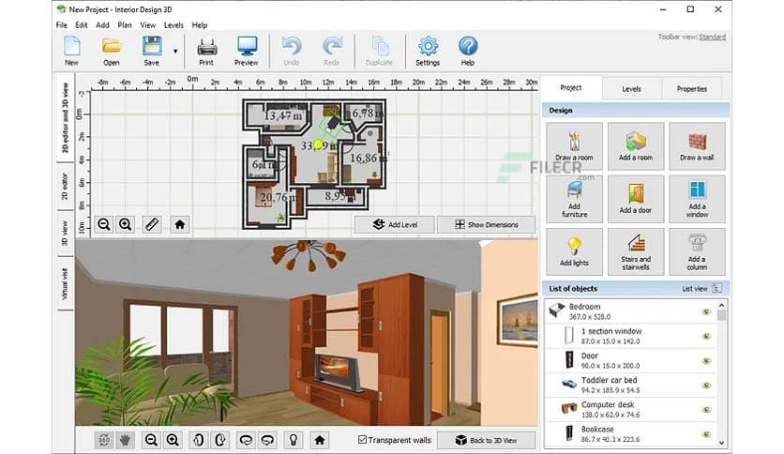Select the Toddler car bed list row
The width and height of the screenshot is (784, 454).
pos(631,385)
